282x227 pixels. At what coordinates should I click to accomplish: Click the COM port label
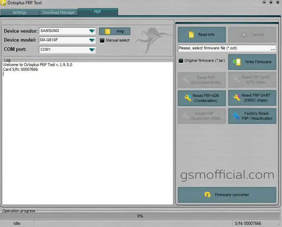tap(15, 49)
